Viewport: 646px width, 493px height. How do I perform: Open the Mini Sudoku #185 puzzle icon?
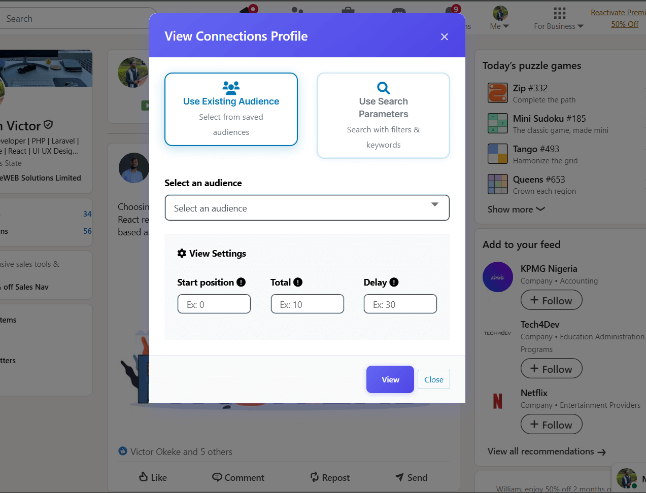(x=497, y=124)
